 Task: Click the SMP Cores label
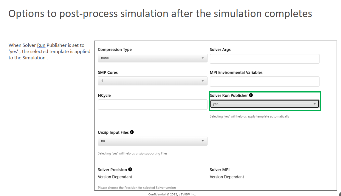(x=108, y=72)
